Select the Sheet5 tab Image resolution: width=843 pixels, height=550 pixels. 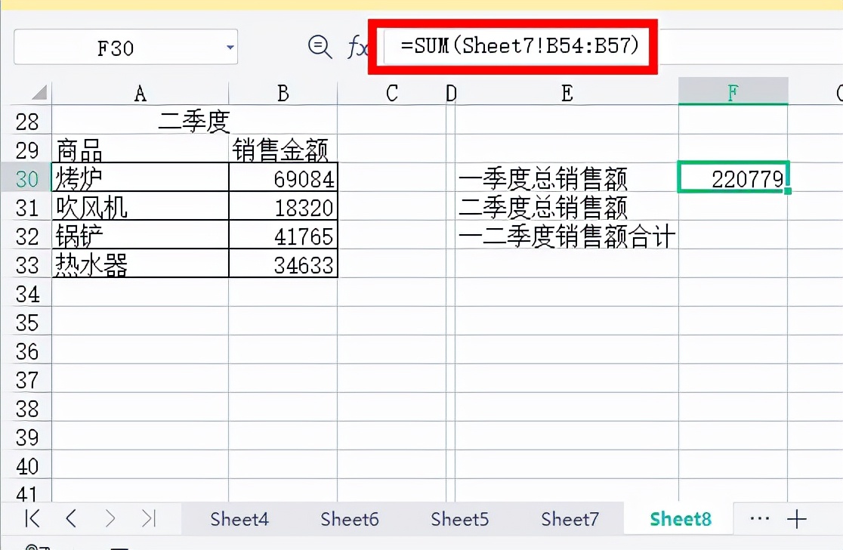click(459, 519)
